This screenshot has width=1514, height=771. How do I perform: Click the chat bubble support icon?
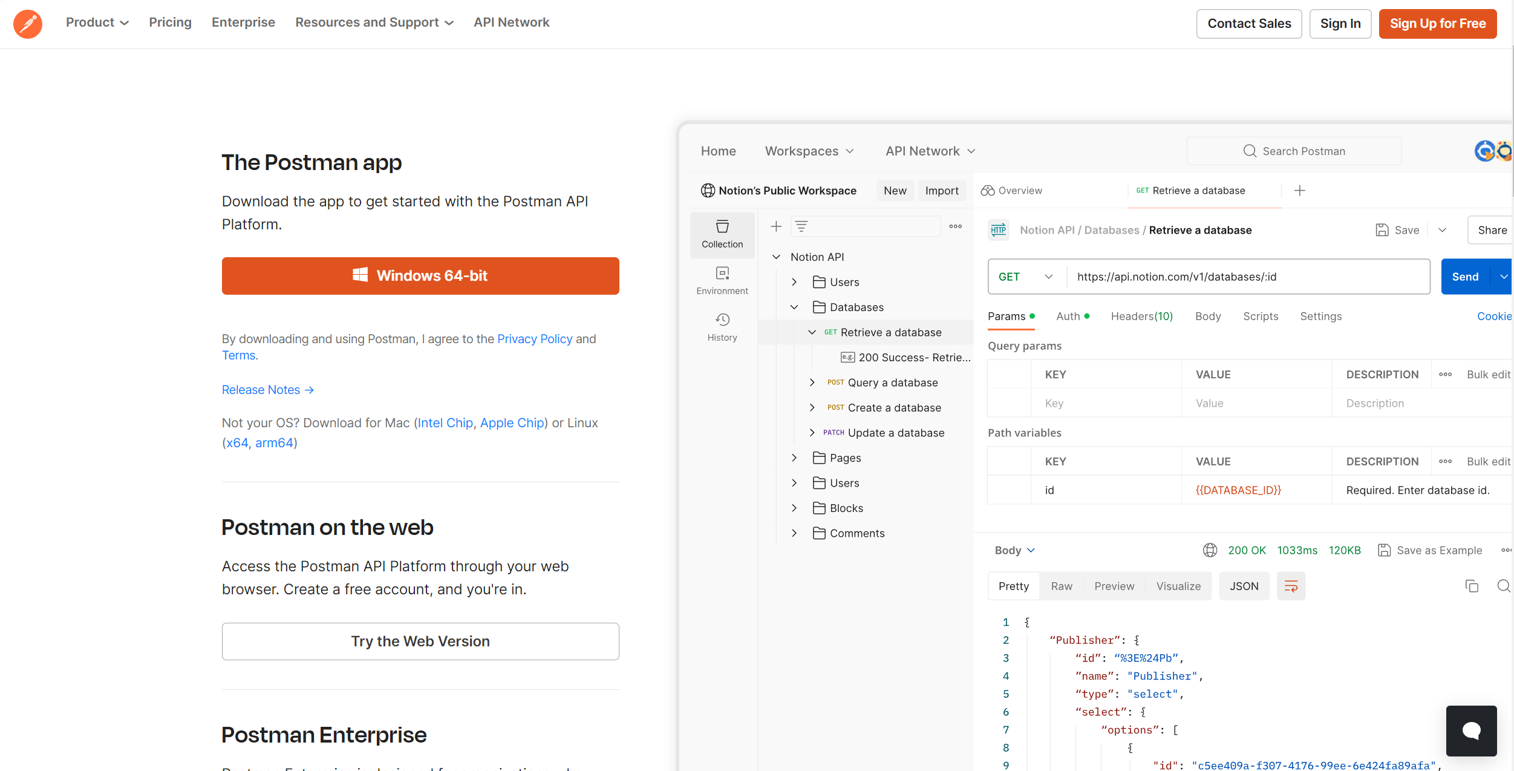pos(1470,730)
